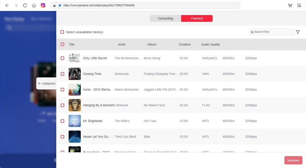Image resolution: width=306 pixels, height=168 pixels.
Task: Click the Dirty Little Secret album art
Action: [75, 58]
